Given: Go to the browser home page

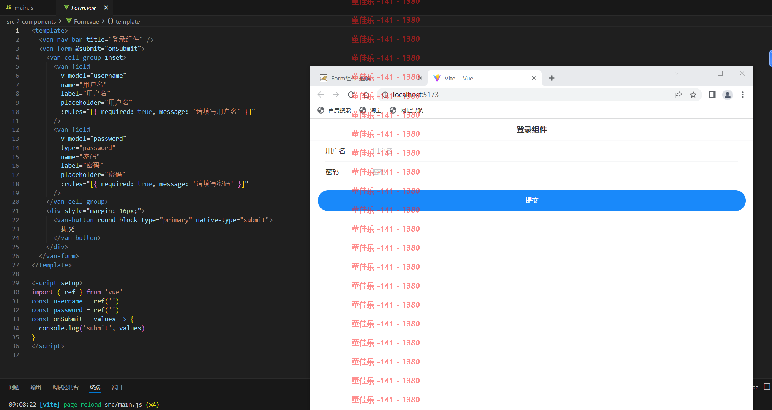Looking at the screenshot, I should [x=366, y=95].
